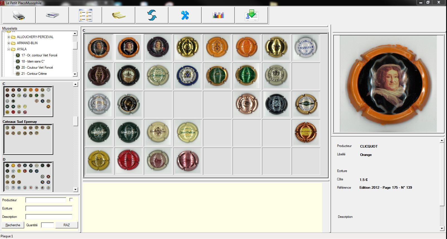The width and height of the screenshot is (447, 239).
Task: Click the Description search field
Action: point(49,217)
